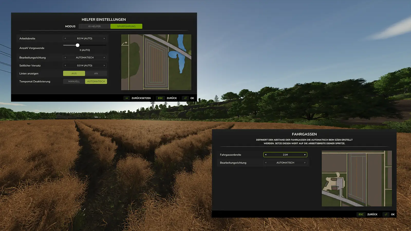411x231 pixels.
Task: Click right arrow of Fahrgassen Bearbeitungsrichtung
Action: (305, 163)
